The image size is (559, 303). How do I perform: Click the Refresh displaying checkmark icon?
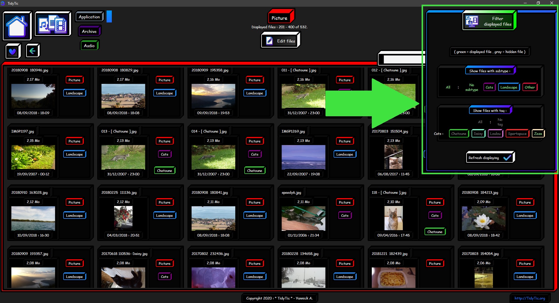[507, 158]
